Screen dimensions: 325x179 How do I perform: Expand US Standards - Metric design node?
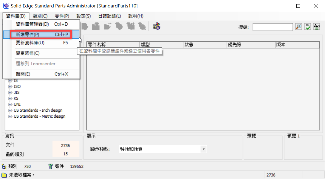pyautogui.click(x=10, y=116)
